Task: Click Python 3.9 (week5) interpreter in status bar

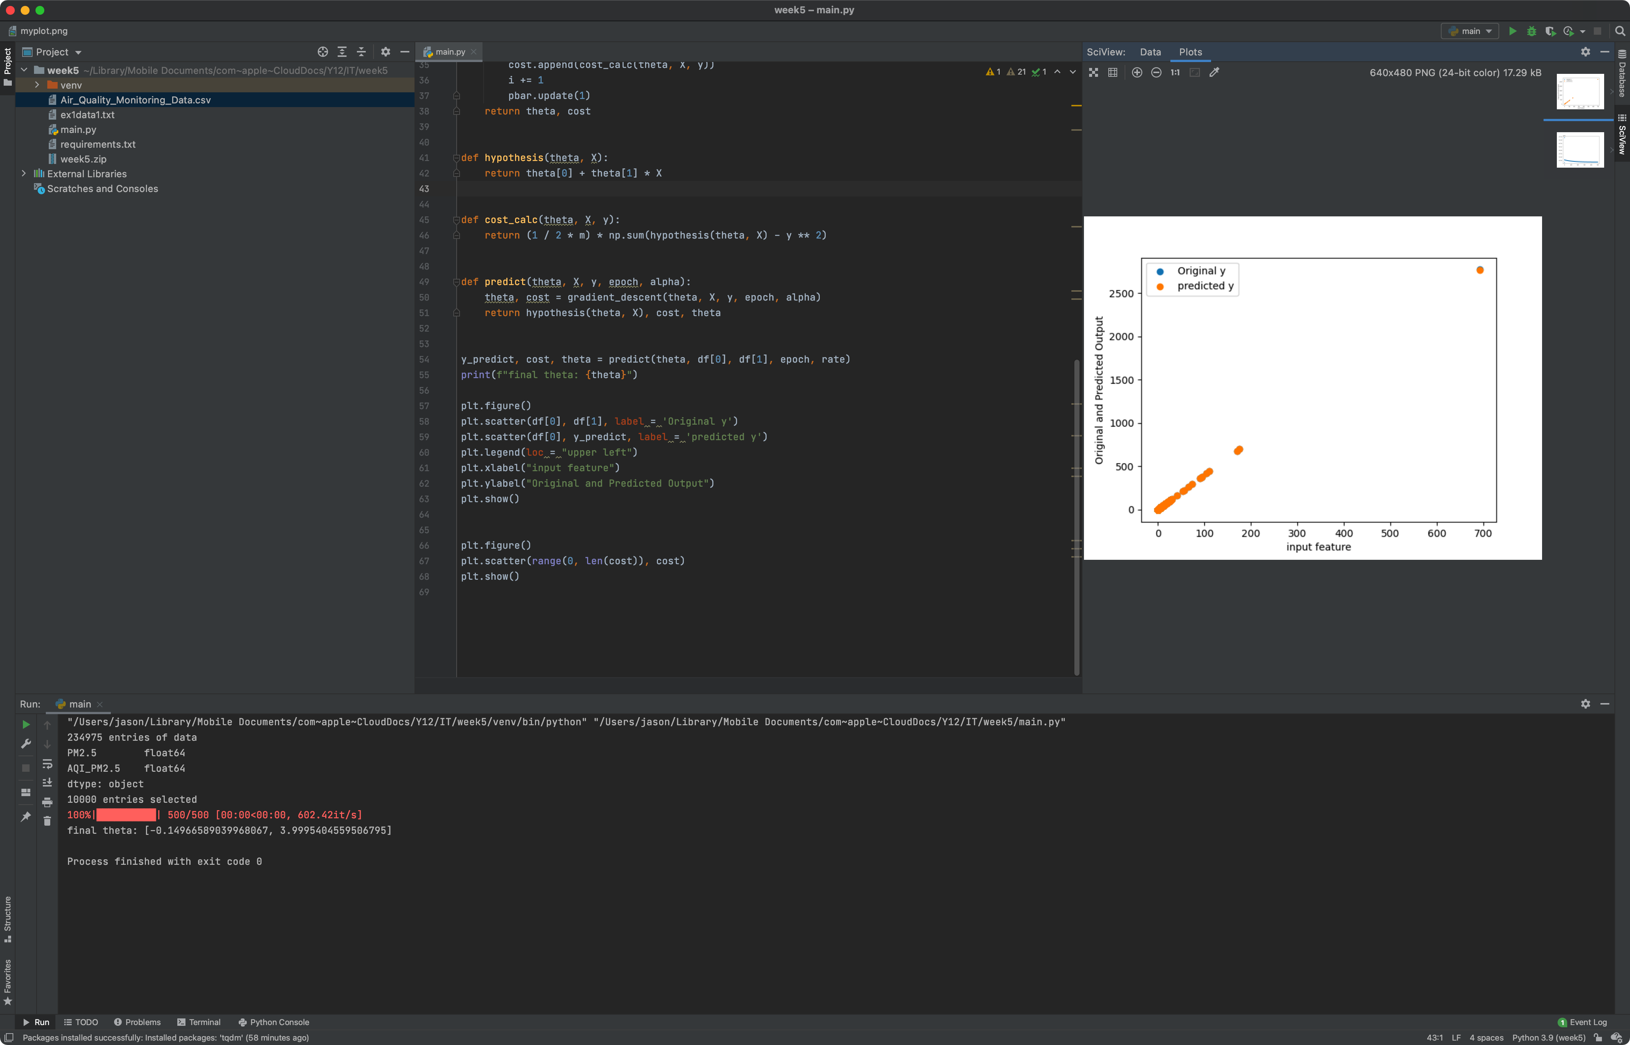Action: [x=1548, y=1038]
